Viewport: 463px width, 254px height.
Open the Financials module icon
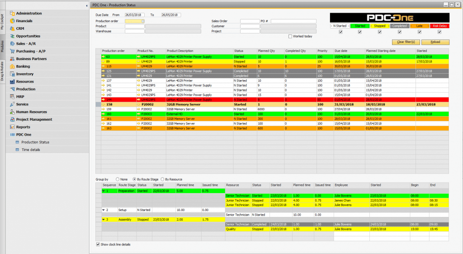tap(12, 21)
